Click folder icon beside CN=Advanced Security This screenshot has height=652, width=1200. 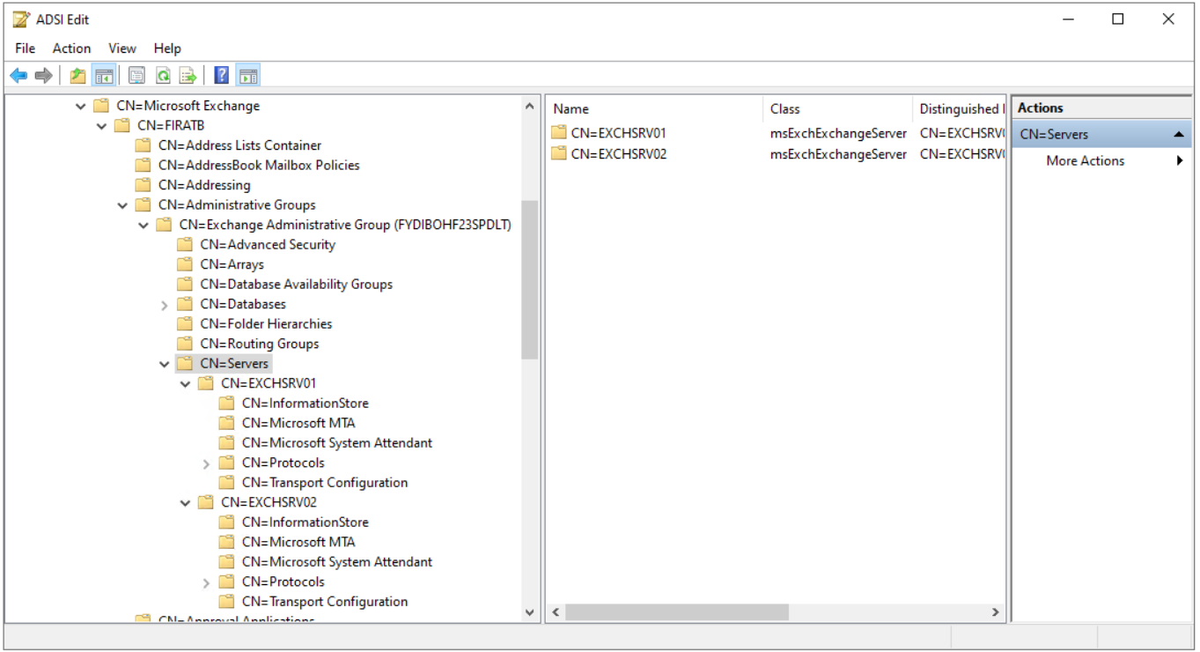[x=185, y=244]
